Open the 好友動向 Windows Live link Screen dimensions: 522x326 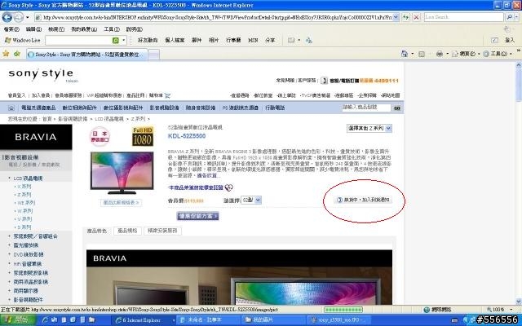[148, 40]
